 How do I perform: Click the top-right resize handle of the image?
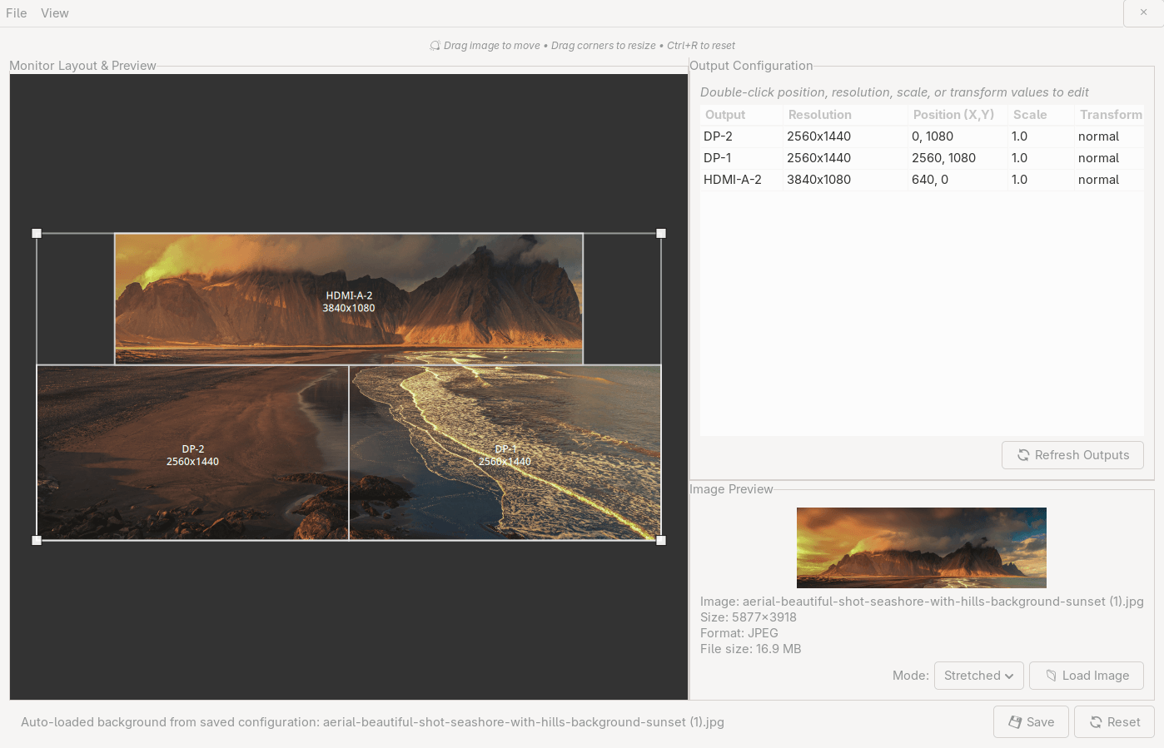661,234
